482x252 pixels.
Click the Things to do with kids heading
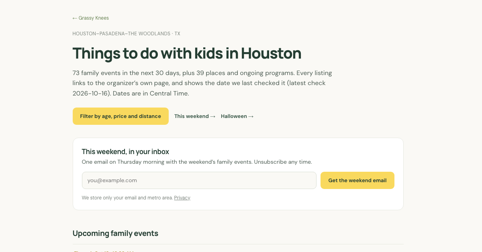[187, 53]
